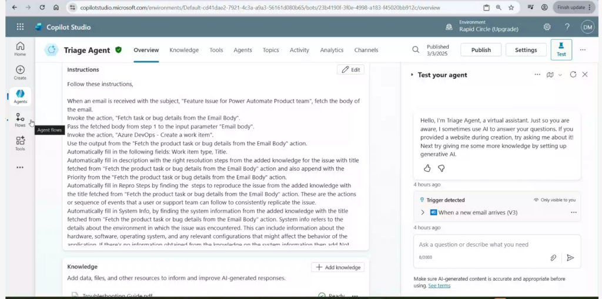Click the site information icon in address bar

tap(73, 7)
